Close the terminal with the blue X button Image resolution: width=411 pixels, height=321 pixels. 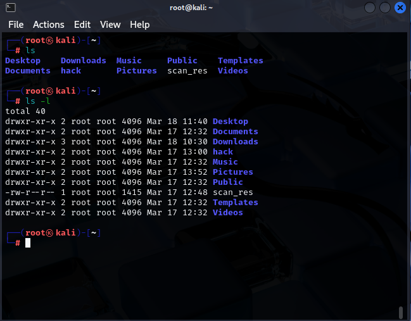point(400,8)
